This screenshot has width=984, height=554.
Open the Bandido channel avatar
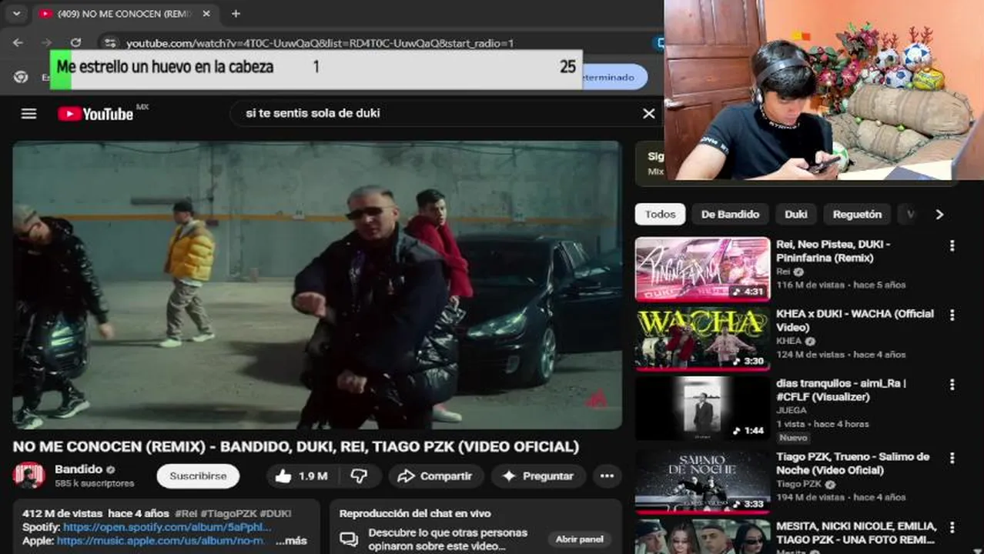[x=28, y=476]
